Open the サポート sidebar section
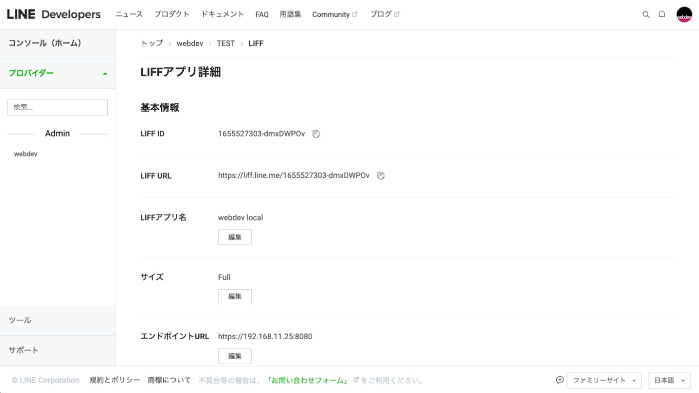This screenshot has width=699, height=393. (x=58, y=350)
